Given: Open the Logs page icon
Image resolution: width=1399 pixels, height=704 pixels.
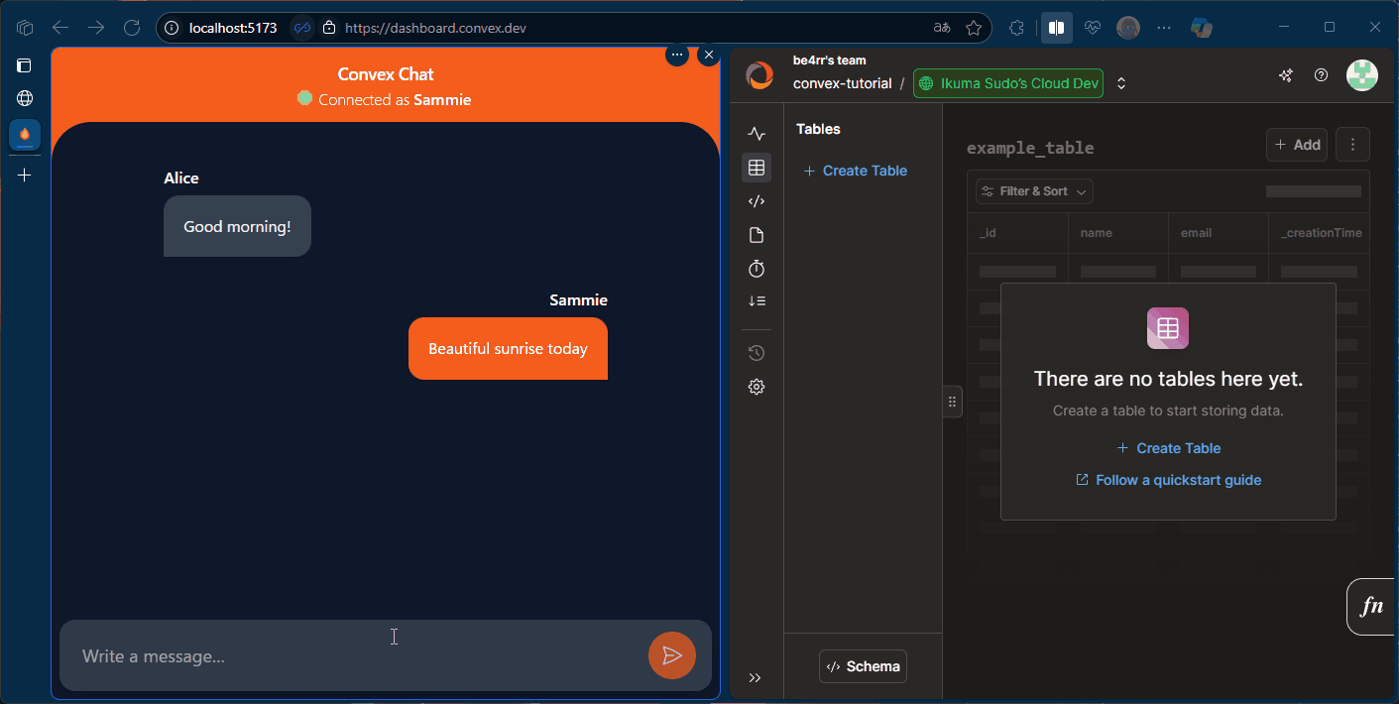Looking at the screenshot, I should click(757, 301).
